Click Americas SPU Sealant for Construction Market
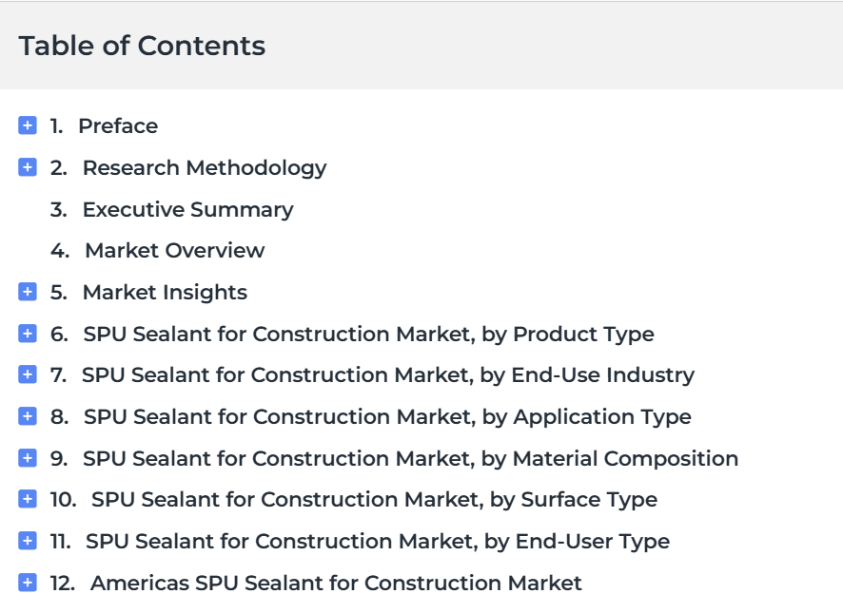Viewport: 843px width, 594px height. [336, 583]
